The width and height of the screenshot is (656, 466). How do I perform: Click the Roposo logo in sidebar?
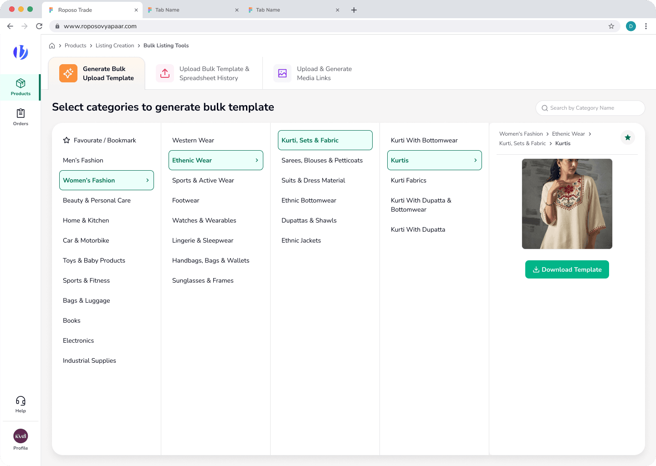pos(20,52)
